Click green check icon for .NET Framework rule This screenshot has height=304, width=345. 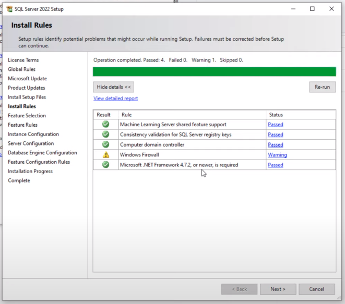105,165
